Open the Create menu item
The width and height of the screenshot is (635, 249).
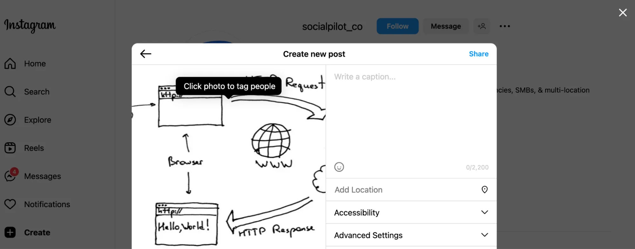[37, 233]
